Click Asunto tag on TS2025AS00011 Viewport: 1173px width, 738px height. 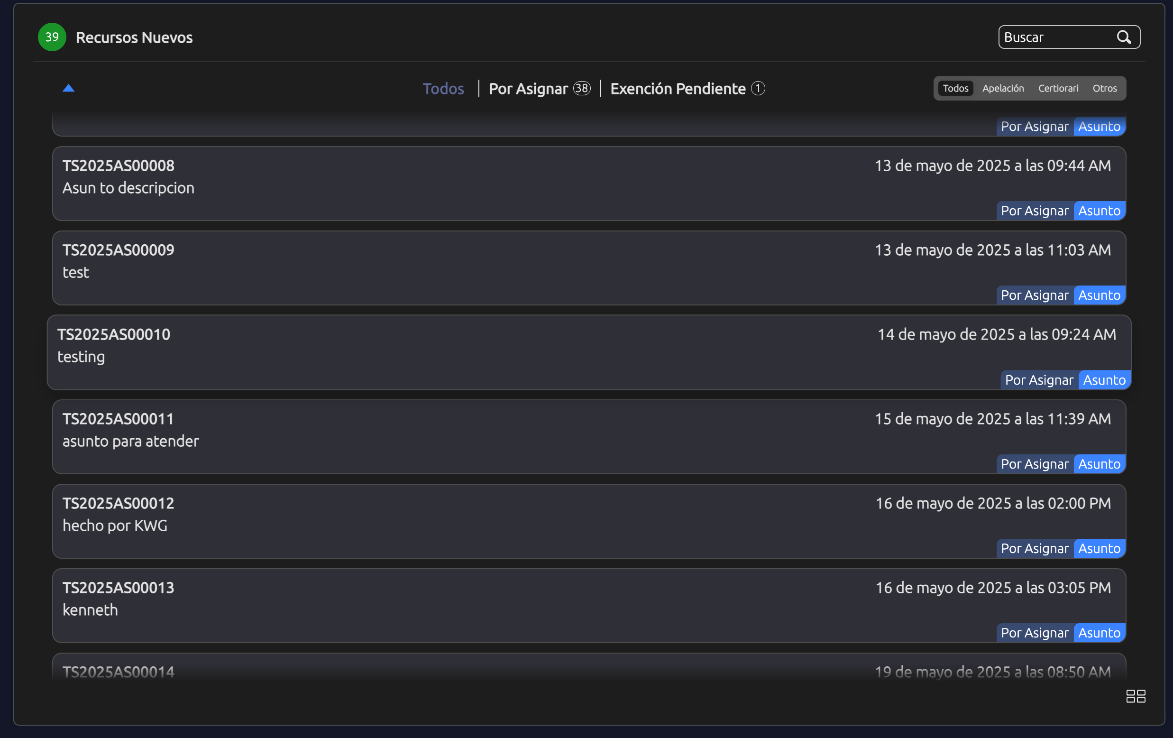(1099, 464)
